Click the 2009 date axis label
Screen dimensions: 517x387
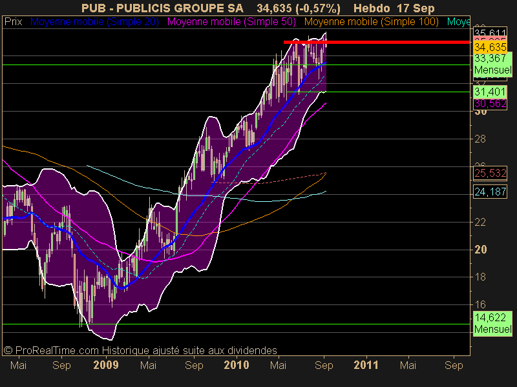[x=106, y=365]
